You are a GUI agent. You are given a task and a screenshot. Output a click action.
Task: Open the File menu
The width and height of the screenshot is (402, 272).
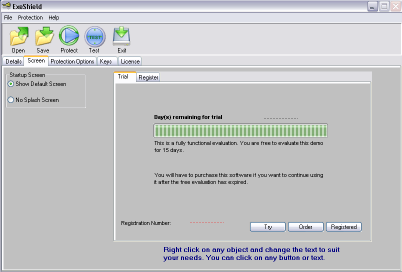click(8, 17)
